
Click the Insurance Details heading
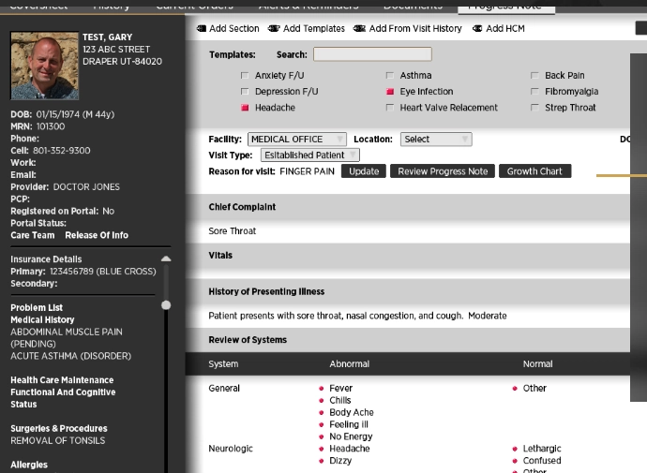(46, 259)
